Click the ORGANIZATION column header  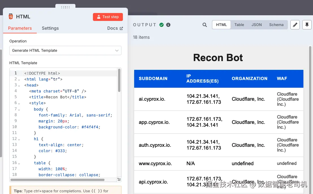249,79
